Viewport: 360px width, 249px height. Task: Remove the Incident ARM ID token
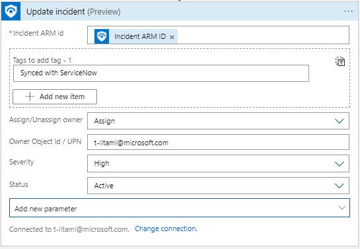click(172, 37)
